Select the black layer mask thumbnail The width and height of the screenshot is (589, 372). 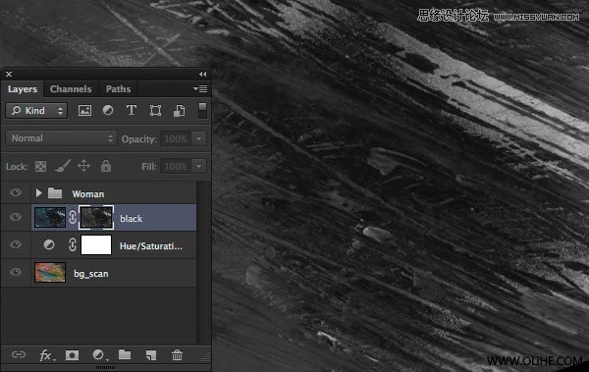96,217
